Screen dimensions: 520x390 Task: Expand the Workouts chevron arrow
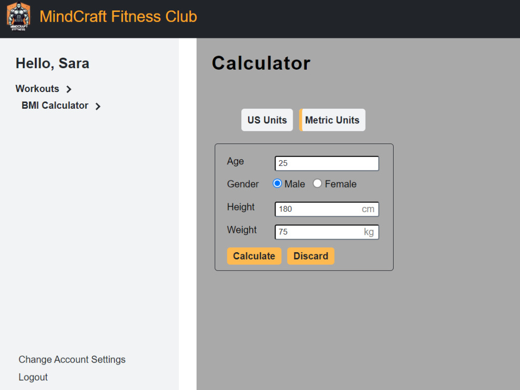pos(69,89)
